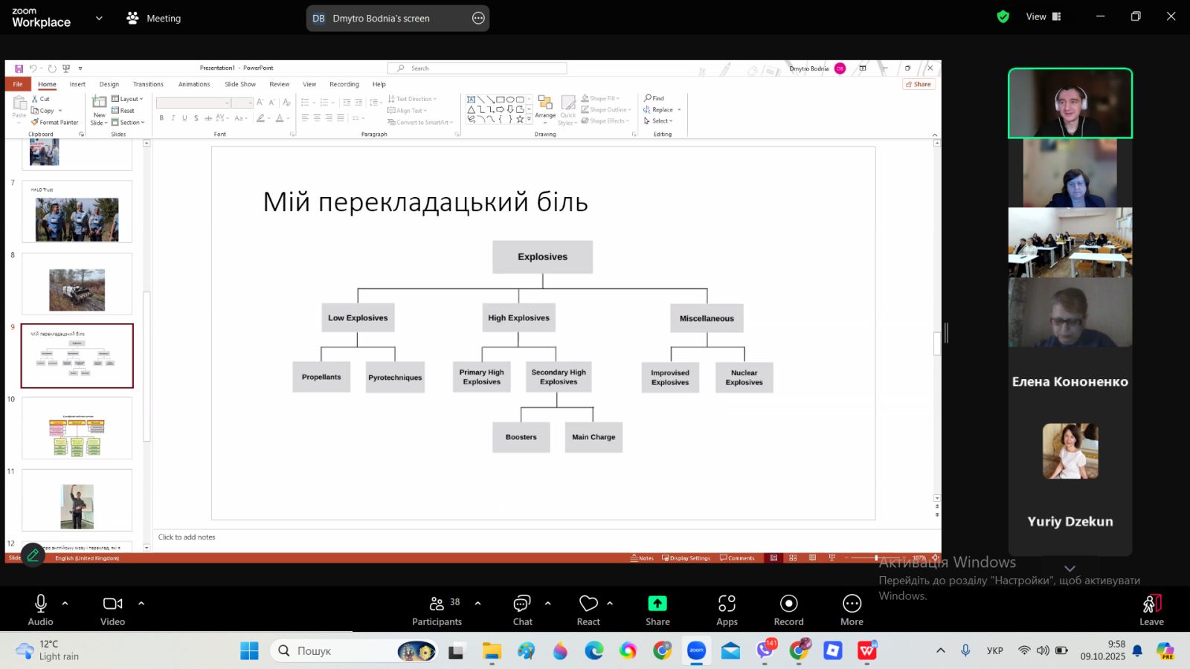Toggle Underline formatting
The width and height of the screenshot is (1190, 669).
tap(183, 117)
